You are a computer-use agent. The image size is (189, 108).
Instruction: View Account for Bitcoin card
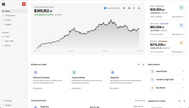coord(178,52)
